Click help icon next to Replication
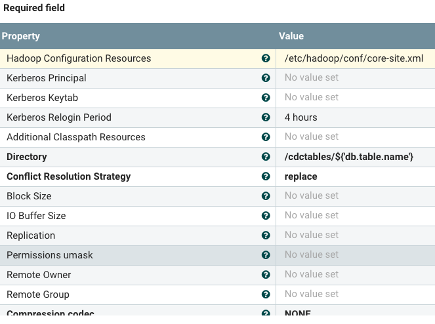Viewport: 435px width, 324px height. 266,235
